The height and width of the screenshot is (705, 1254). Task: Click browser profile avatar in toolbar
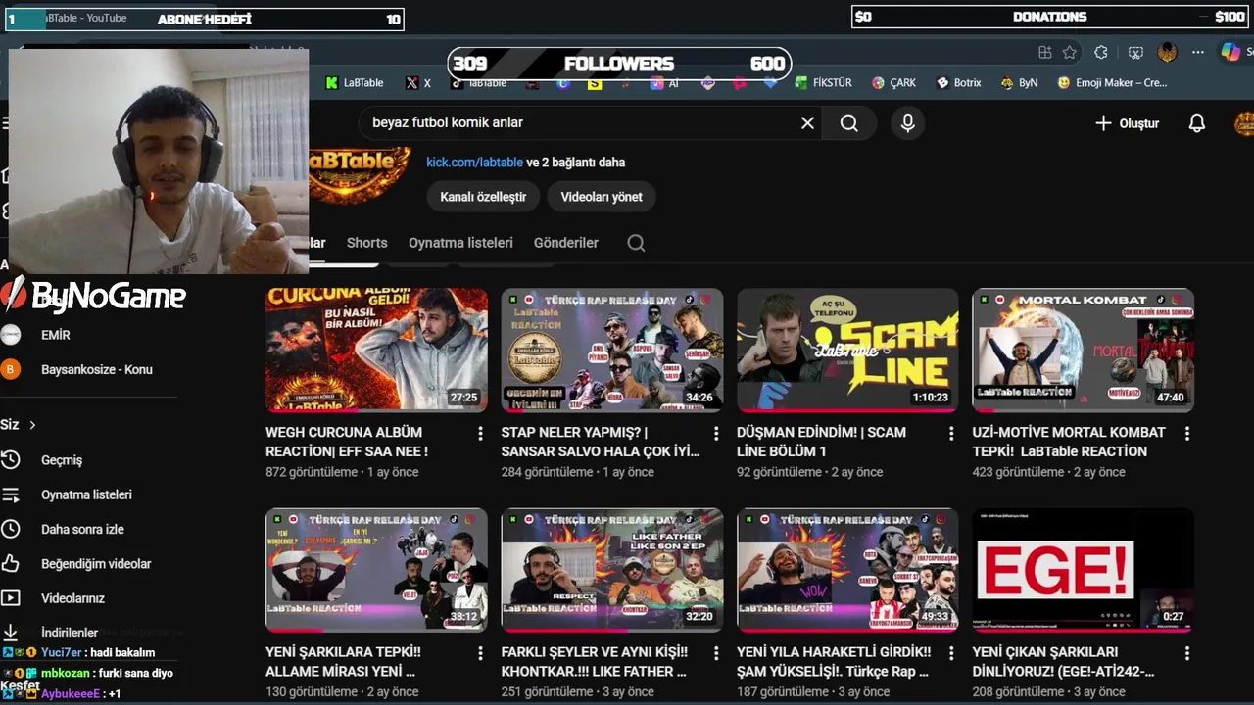pos(1167,52)
